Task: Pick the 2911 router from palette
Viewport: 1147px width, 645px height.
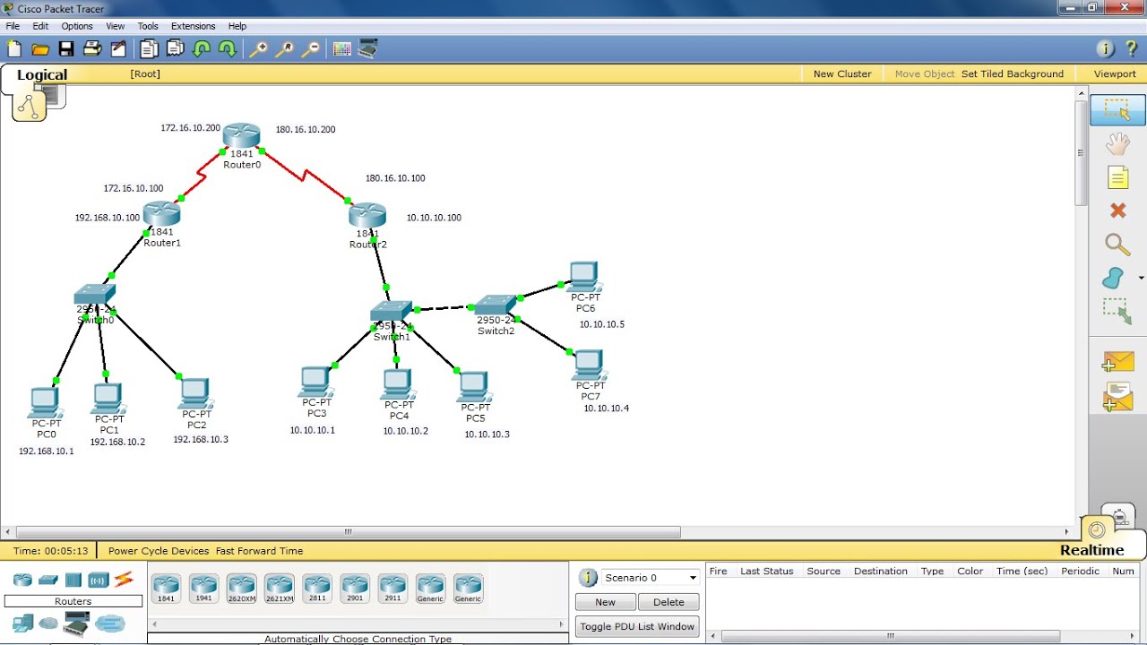Action: pyautogui.click(x=392, y=589)
